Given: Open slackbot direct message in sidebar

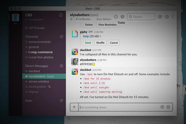Looking at the screenshot, I should click(x=33, y=71).
